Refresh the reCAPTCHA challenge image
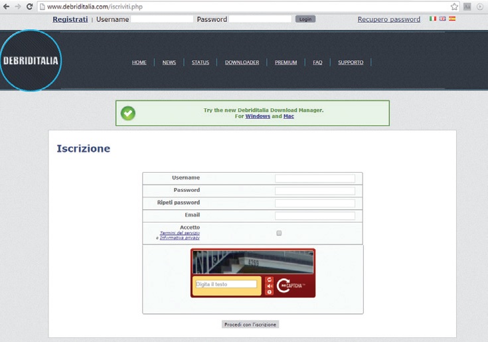Screen dimensions: 488x342 coord(269,280)
